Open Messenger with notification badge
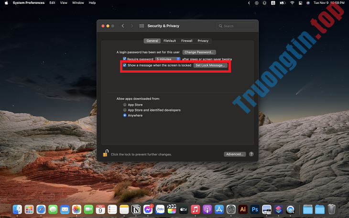Image resolution: width=349 pixels, height=218 pixels. coord(148,209)
